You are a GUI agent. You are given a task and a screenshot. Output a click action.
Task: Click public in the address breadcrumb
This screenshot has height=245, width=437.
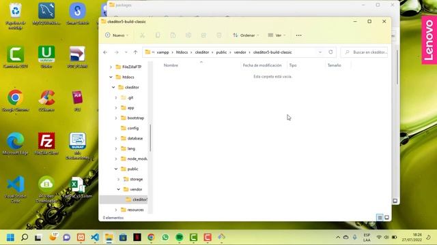pos(221,52)
